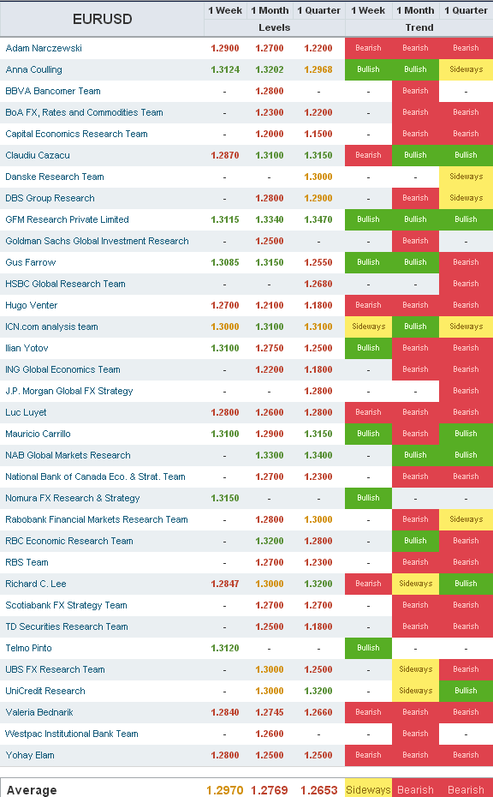493x797 pixels.
Task: Click Nomura's 1.3150 weekly level
Action: tap(225, 498)
